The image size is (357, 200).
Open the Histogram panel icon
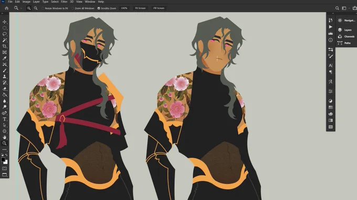(331, 34)
